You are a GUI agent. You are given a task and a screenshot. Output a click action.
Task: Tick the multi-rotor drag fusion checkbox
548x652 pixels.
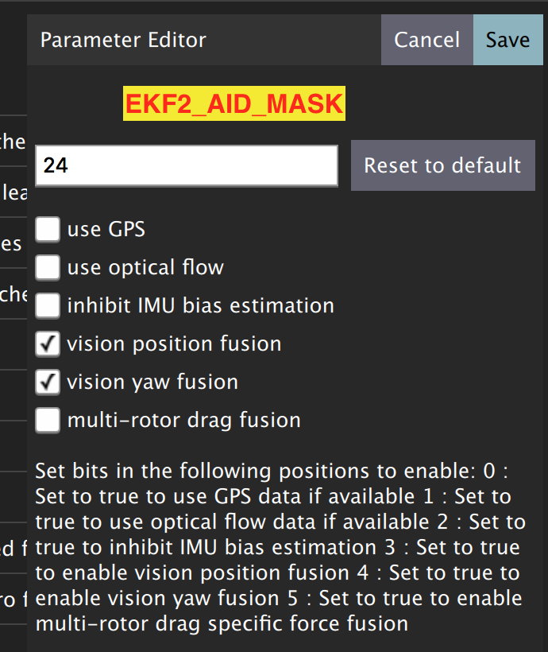click(x=48, y=421)
